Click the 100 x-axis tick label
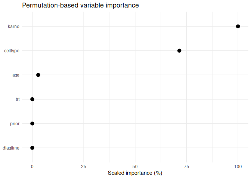Image resolution: width=251 pixels, height=179 pixels. click(x=238, y=166)
